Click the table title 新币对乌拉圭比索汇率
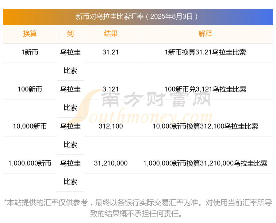 click(x=110, y=17)
